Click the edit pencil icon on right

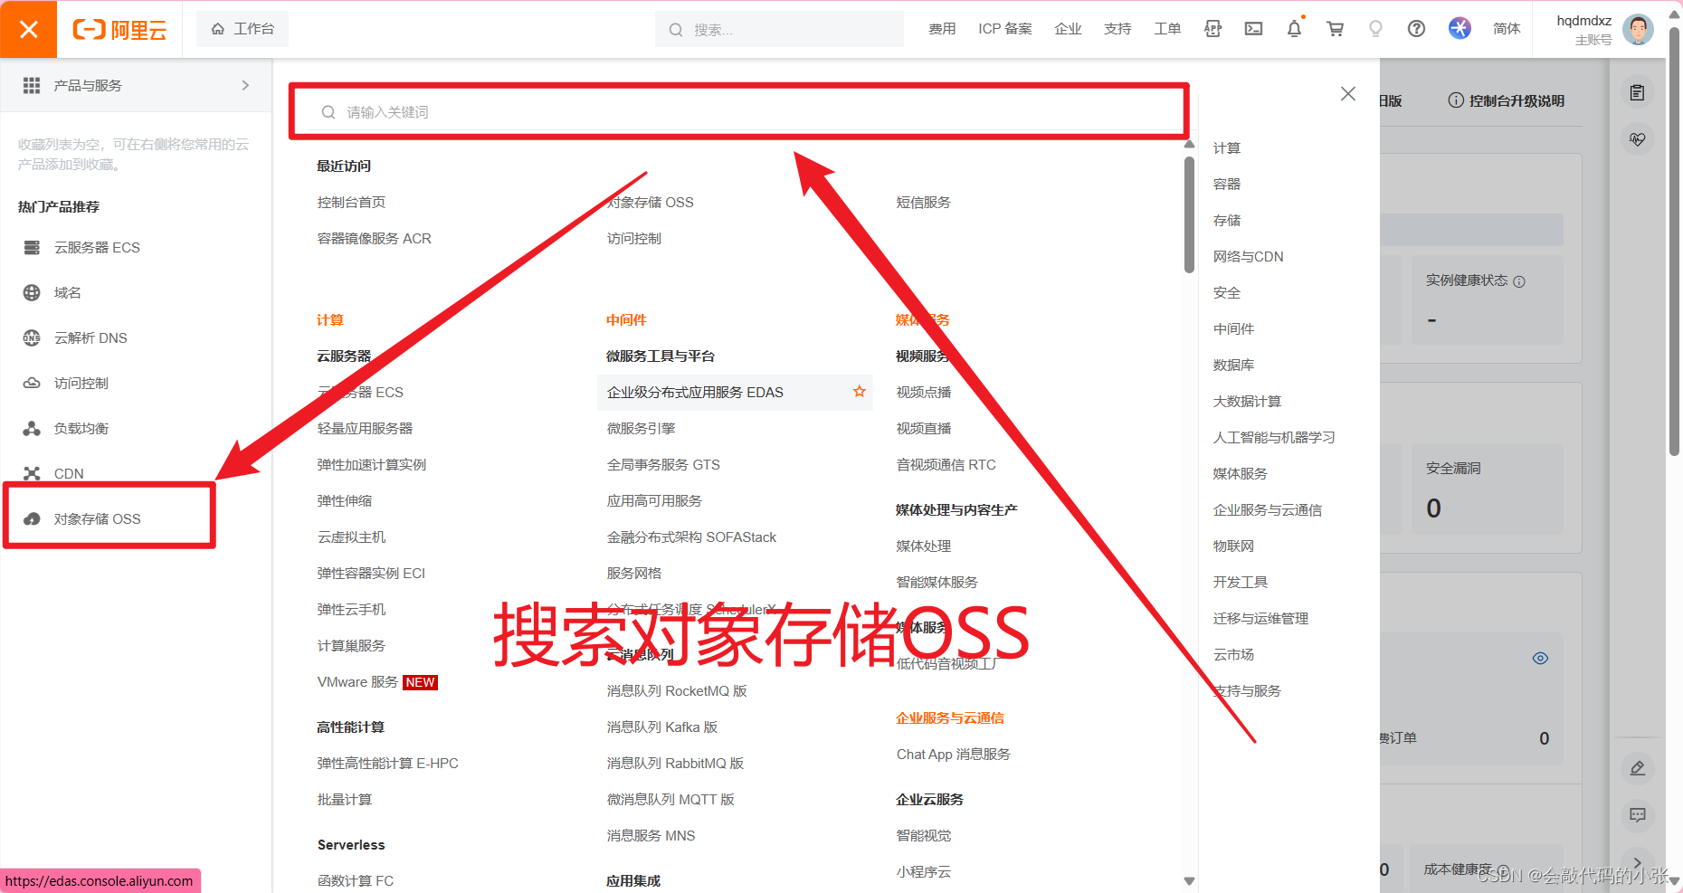[x=1637, y=768]
